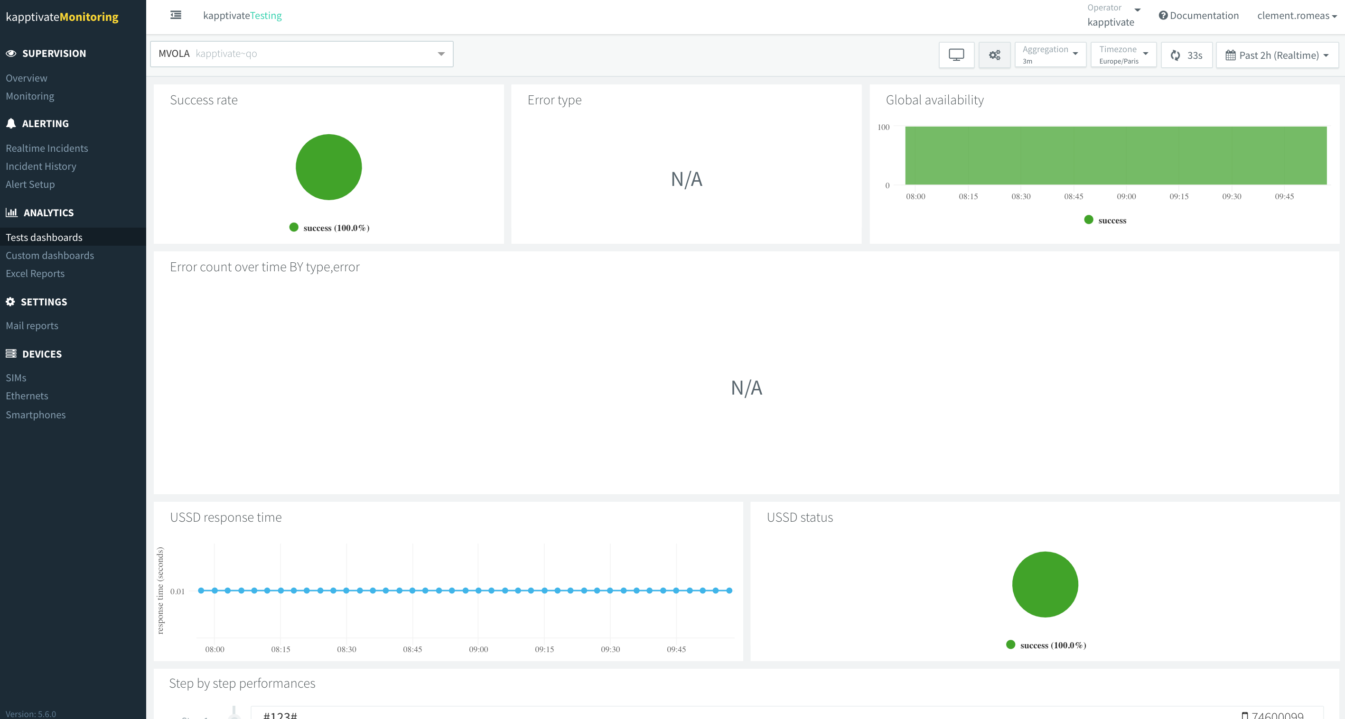Image resolution: width=1345 pixels, height=719 pixels.
Task: Open the Past 2h (Realtime) date range
Action: coord(1277,55)
